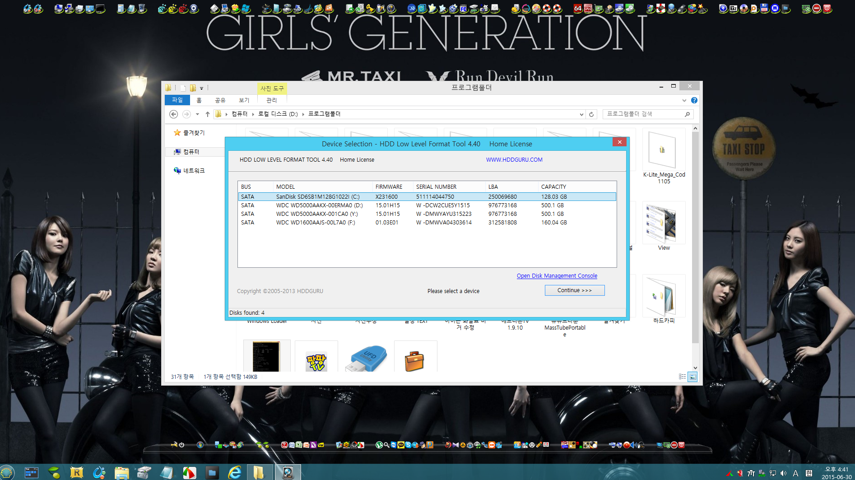
Task: Open Quick Access Toolbar customize dropdown
Action: [201, 89]
